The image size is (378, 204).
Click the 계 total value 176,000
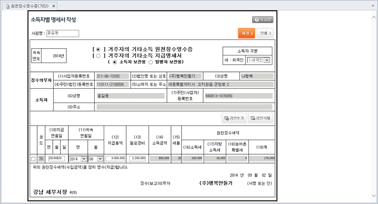pyautogui.click(x=262, y=158)
